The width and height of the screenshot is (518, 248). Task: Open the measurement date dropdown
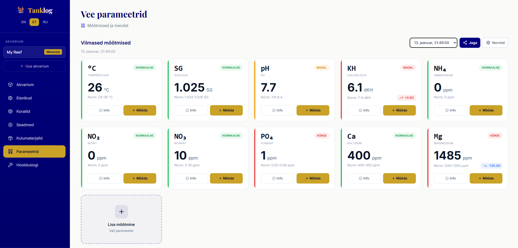433,43
